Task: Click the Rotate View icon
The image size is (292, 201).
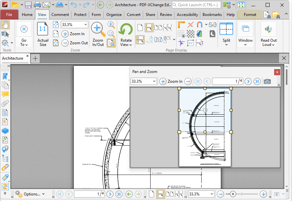Action: coord(126,30)
